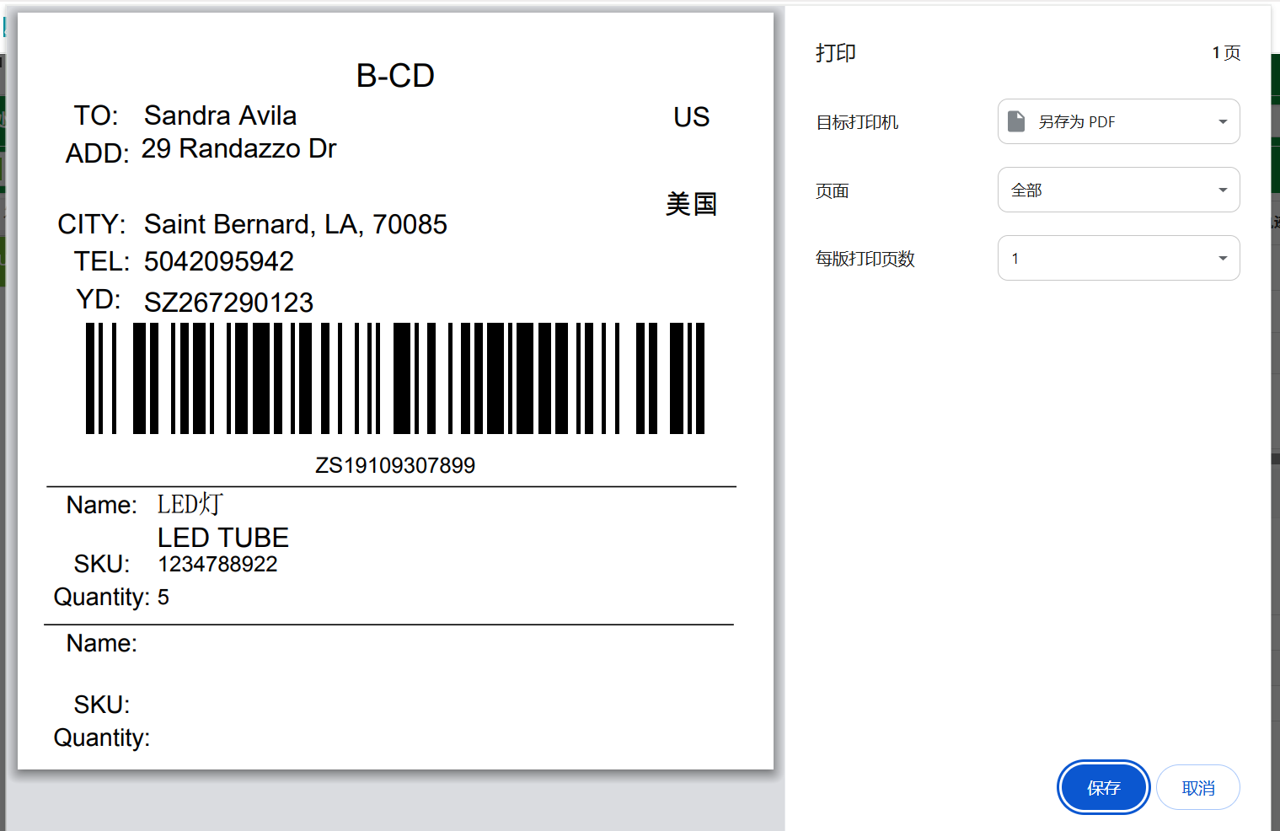Click the blue 保存 (Save) button

[x=1103, y=787]
